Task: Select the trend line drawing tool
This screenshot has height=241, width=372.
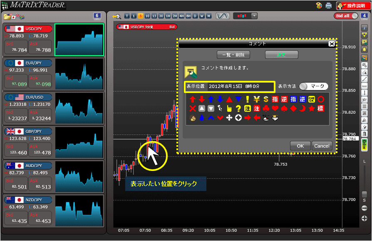Action: 364,79
